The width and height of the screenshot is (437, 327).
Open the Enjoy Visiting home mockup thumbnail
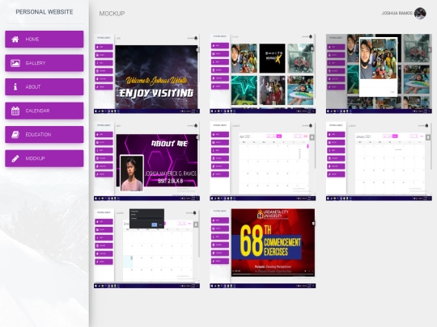[x=146, y=73]
